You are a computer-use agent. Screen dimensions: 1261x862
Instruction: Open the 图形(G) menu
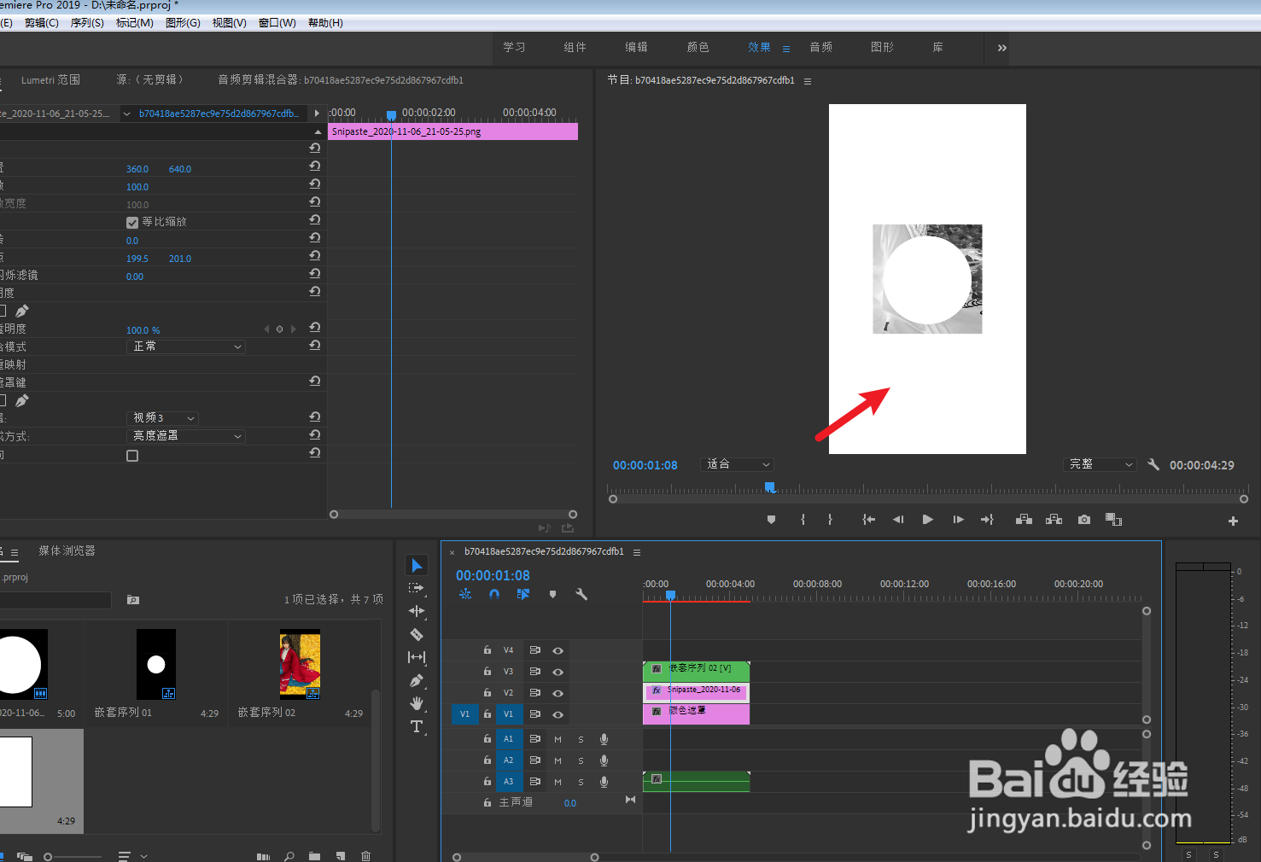pyautogui.click(x=183, y=23)
